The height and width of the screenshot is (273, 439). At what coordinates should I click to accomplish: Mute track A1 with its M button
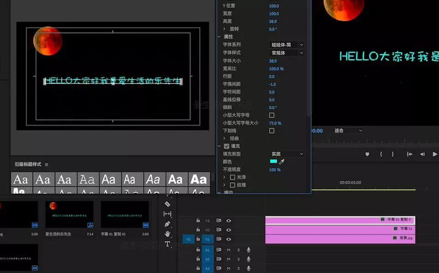[228, 249]
